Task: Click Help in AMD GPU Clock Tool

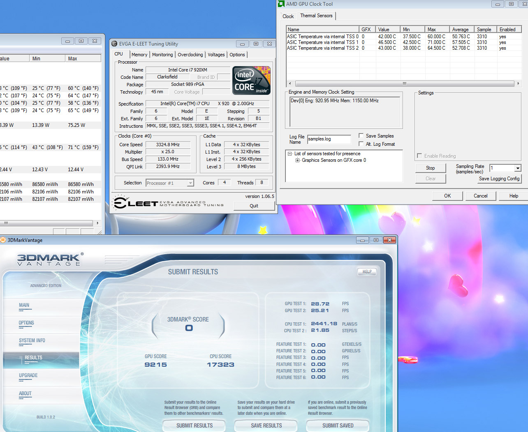Action: [x=514, y=196]
